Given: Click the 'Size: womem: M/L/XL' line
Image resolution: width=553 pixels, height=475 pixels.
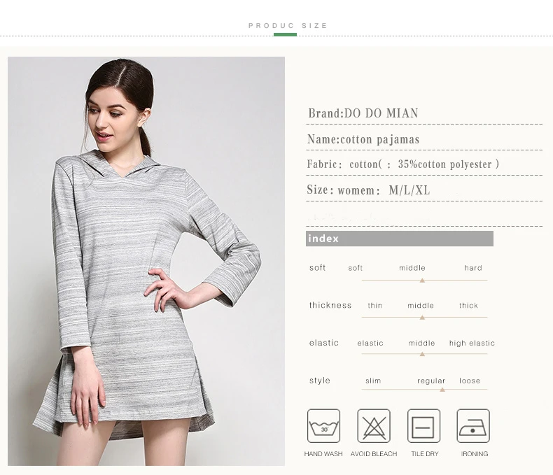Looking at the screenshot, I should coord(368,190).
